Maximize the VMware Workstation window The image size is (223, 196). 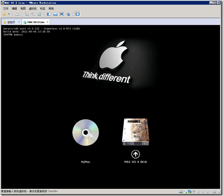click(x=215, y=2)
